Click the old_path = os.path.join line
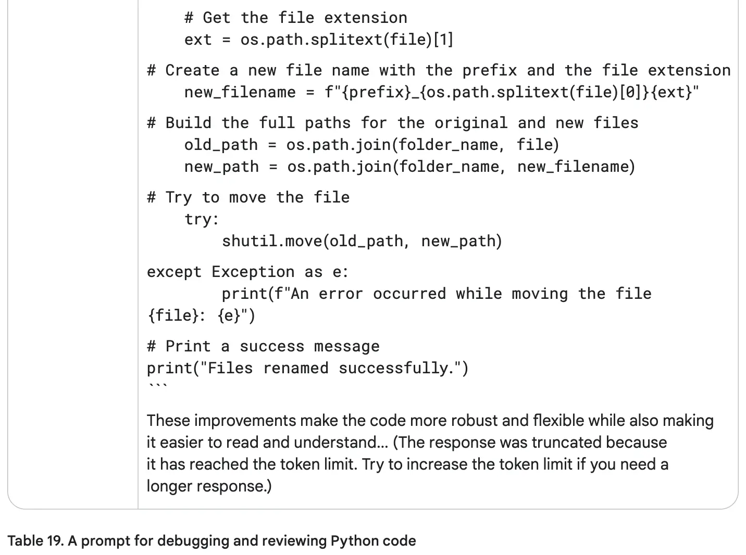Screen dimensions: 746x555 [371, 145]
